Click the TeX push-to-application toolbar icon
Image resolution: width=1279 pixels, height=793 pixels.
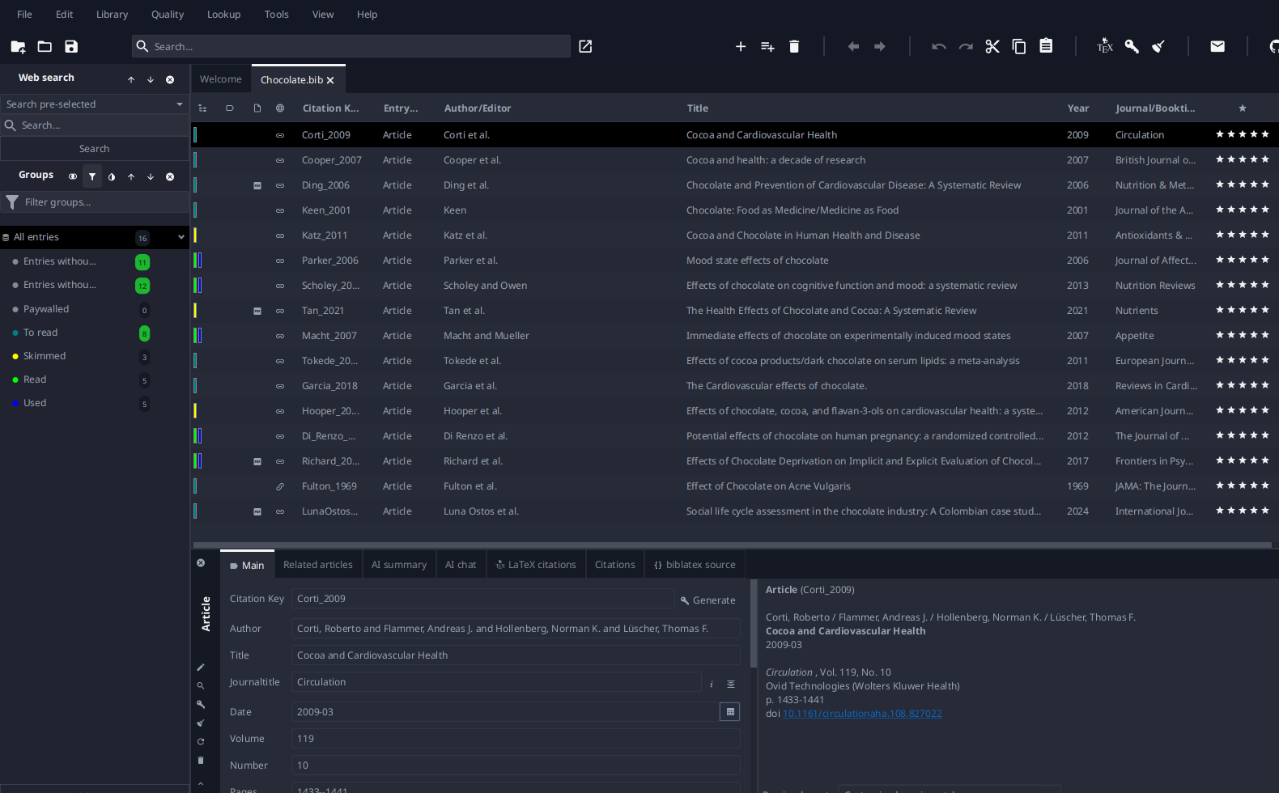[1105, 47]
